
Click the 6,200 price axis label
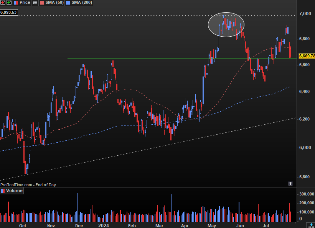[304, 119]
